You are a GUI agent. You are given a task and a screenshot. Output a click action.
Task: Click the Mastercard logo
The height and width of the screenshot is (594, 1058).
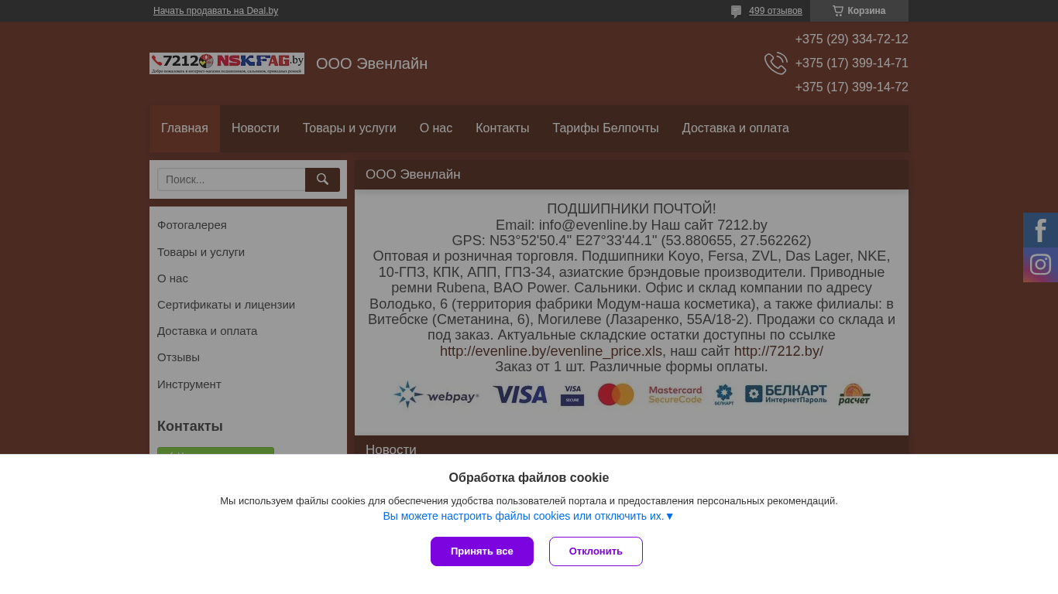click(x=616, y=394)
